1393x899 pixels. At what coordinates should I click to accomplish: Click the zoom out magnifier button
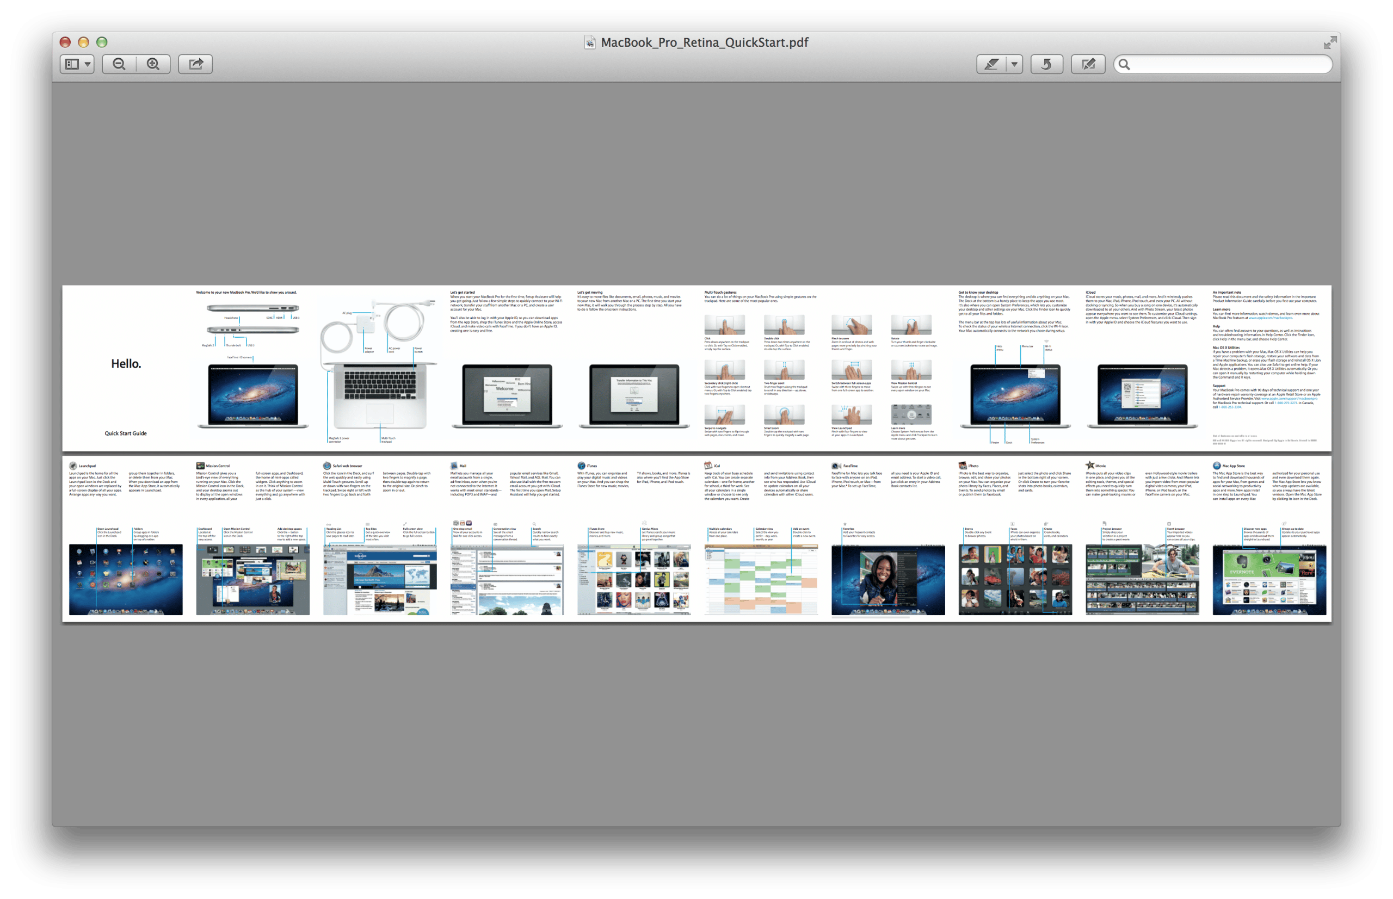[x=119, y=64]
